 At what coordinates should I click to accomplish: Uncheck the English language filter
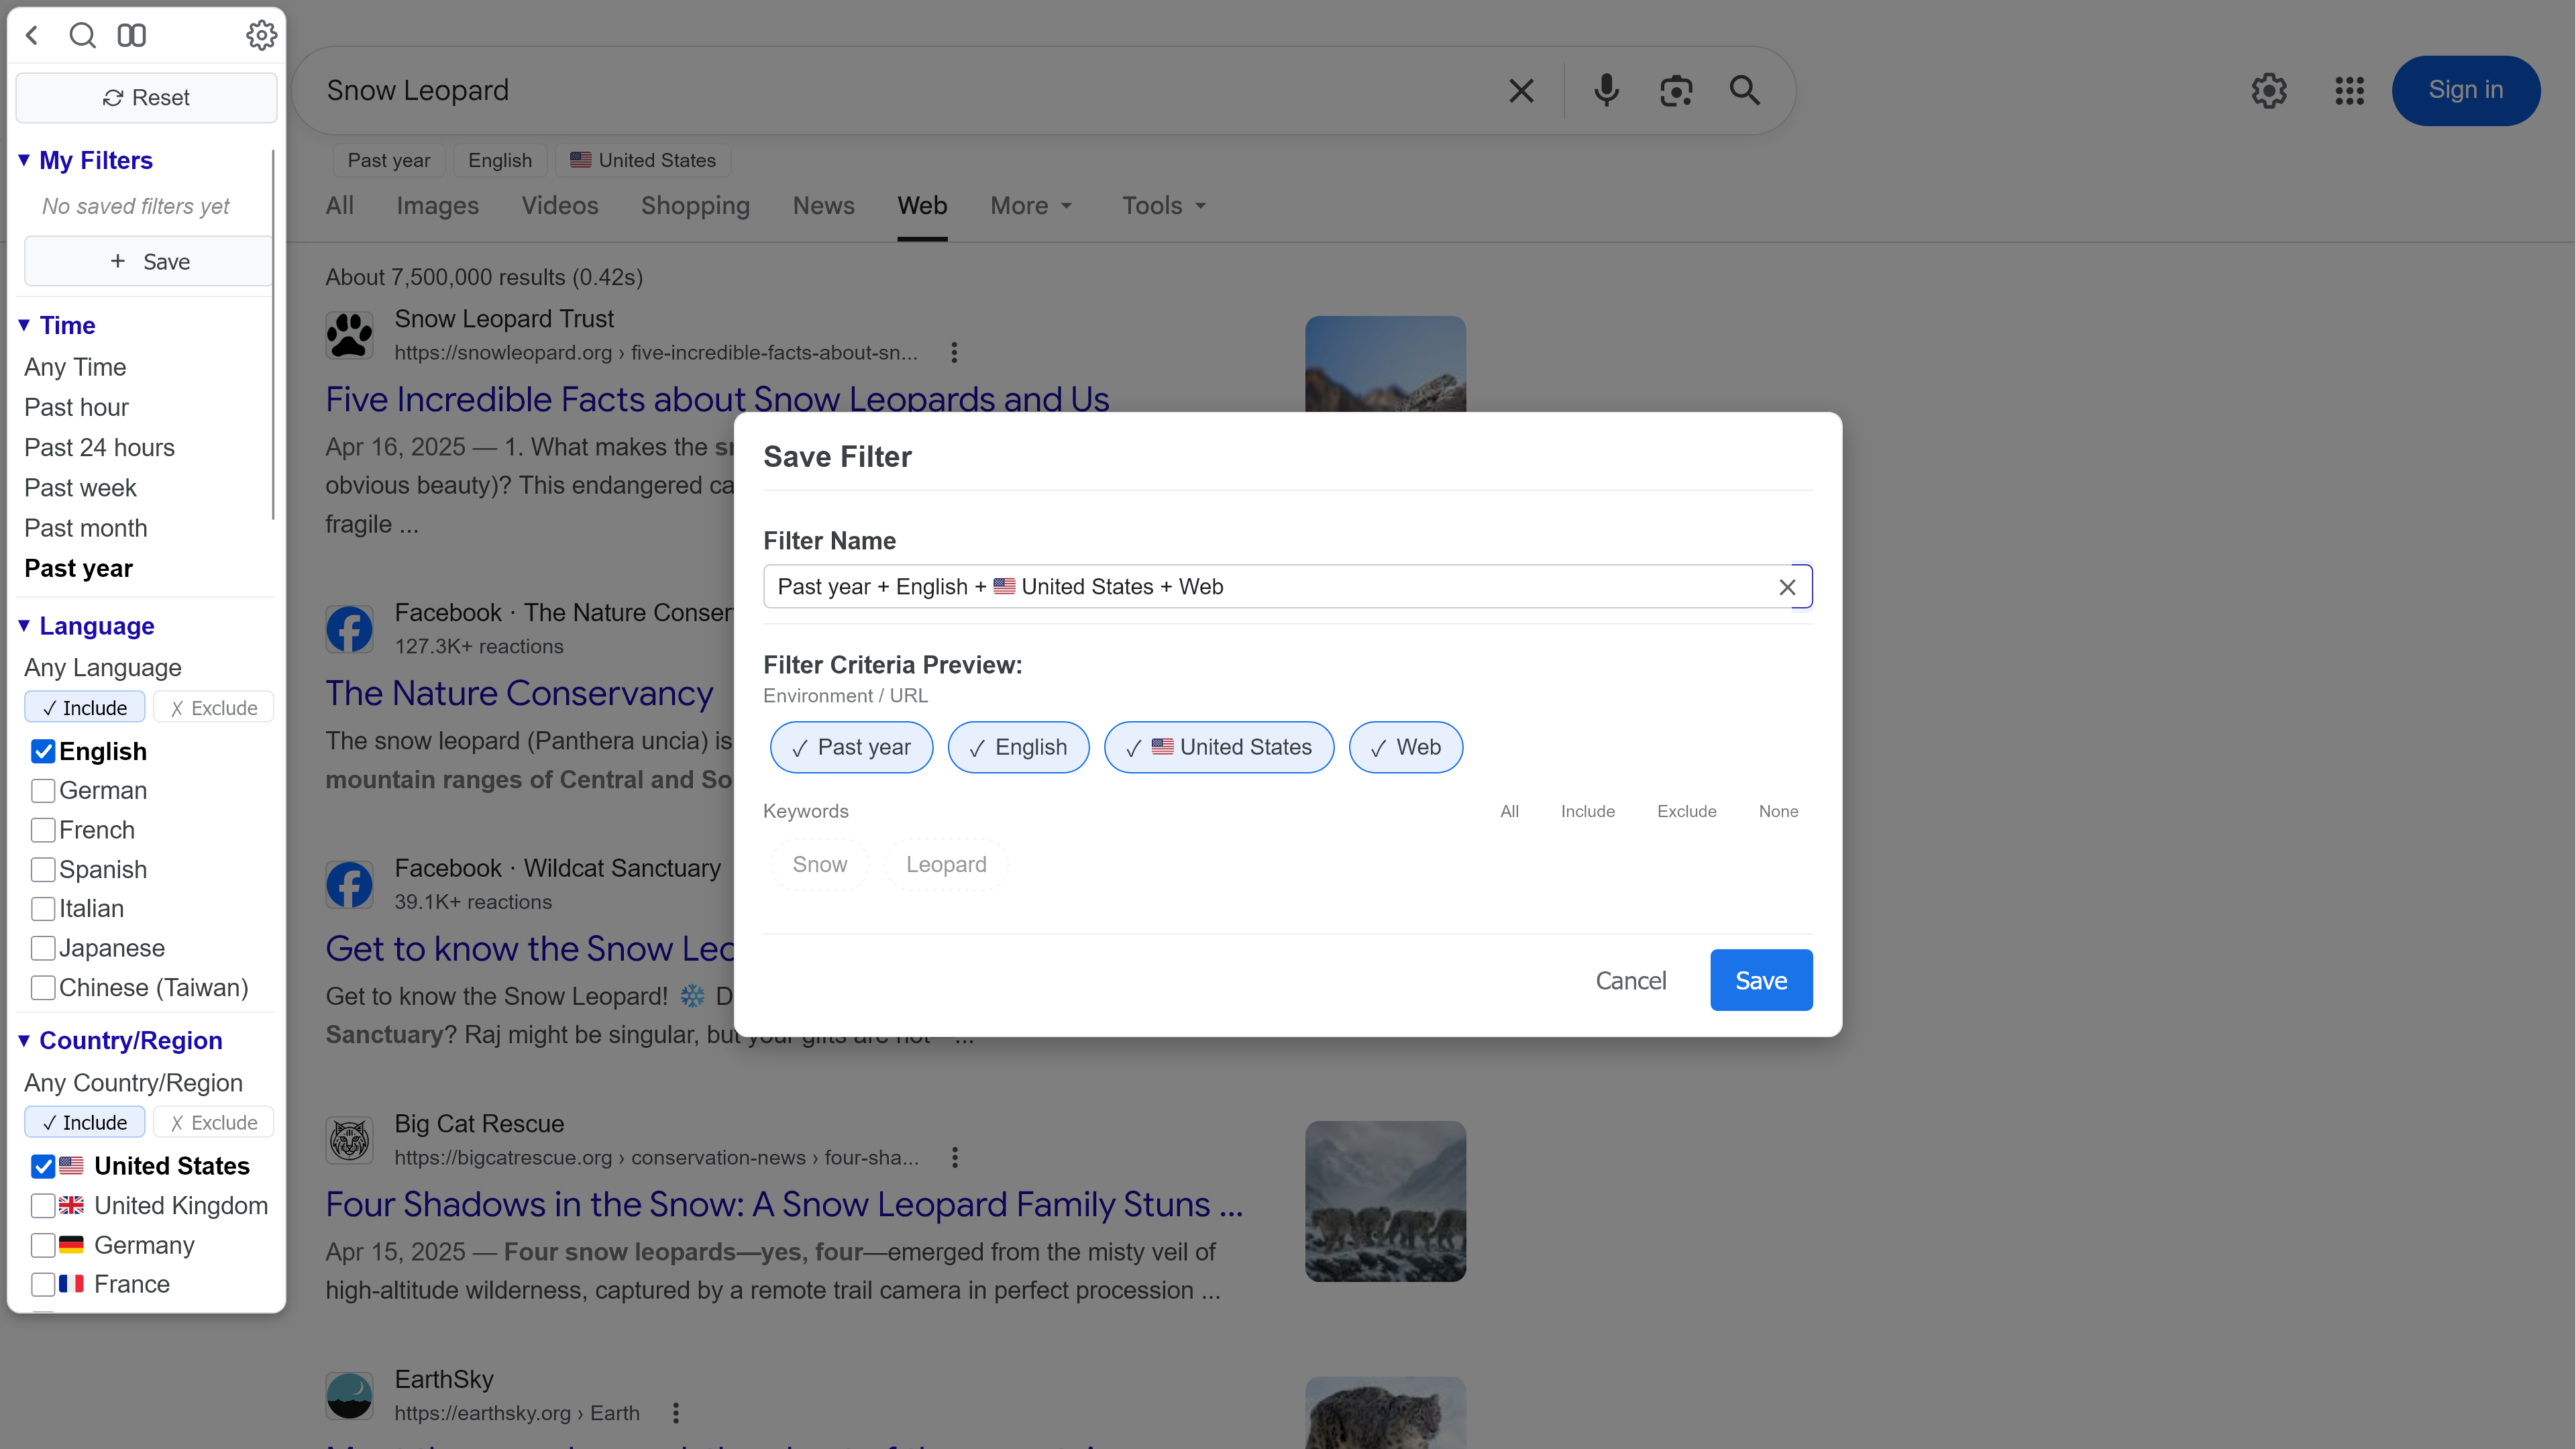pyautogui.click(x=43, y=751)
